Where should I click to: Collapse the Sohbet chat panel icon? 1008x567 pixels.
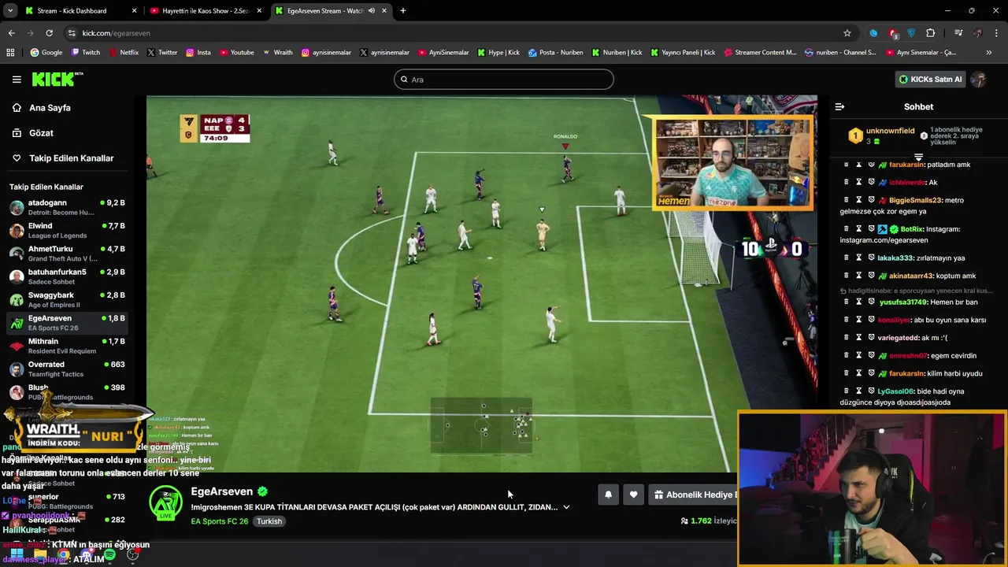(839, 106)
